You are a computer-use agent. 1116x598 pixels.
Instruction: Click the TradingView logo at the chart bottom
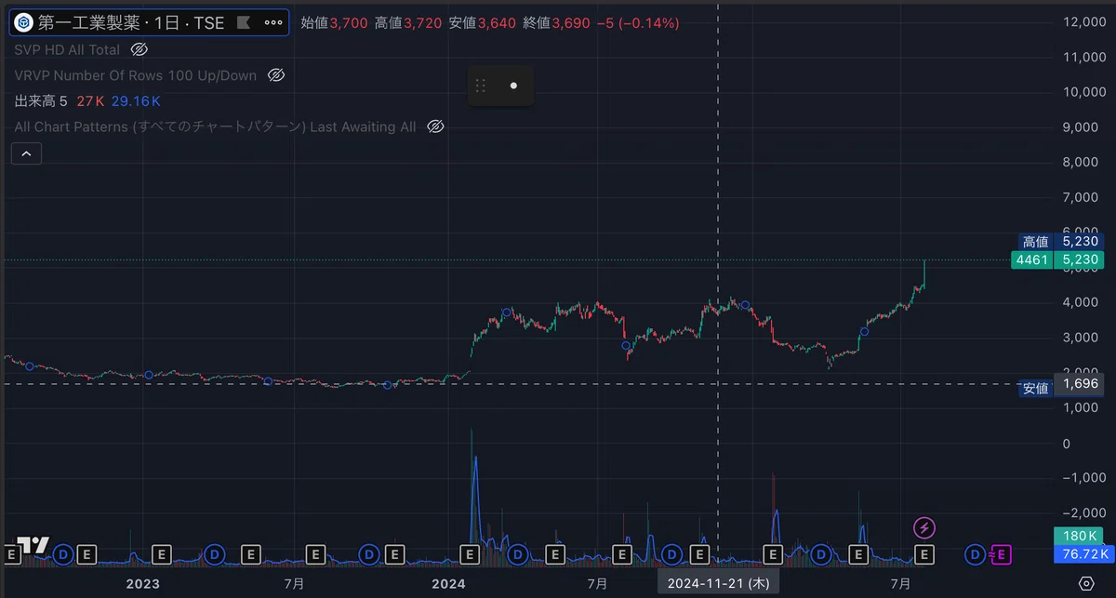click(x=34, y=547)
